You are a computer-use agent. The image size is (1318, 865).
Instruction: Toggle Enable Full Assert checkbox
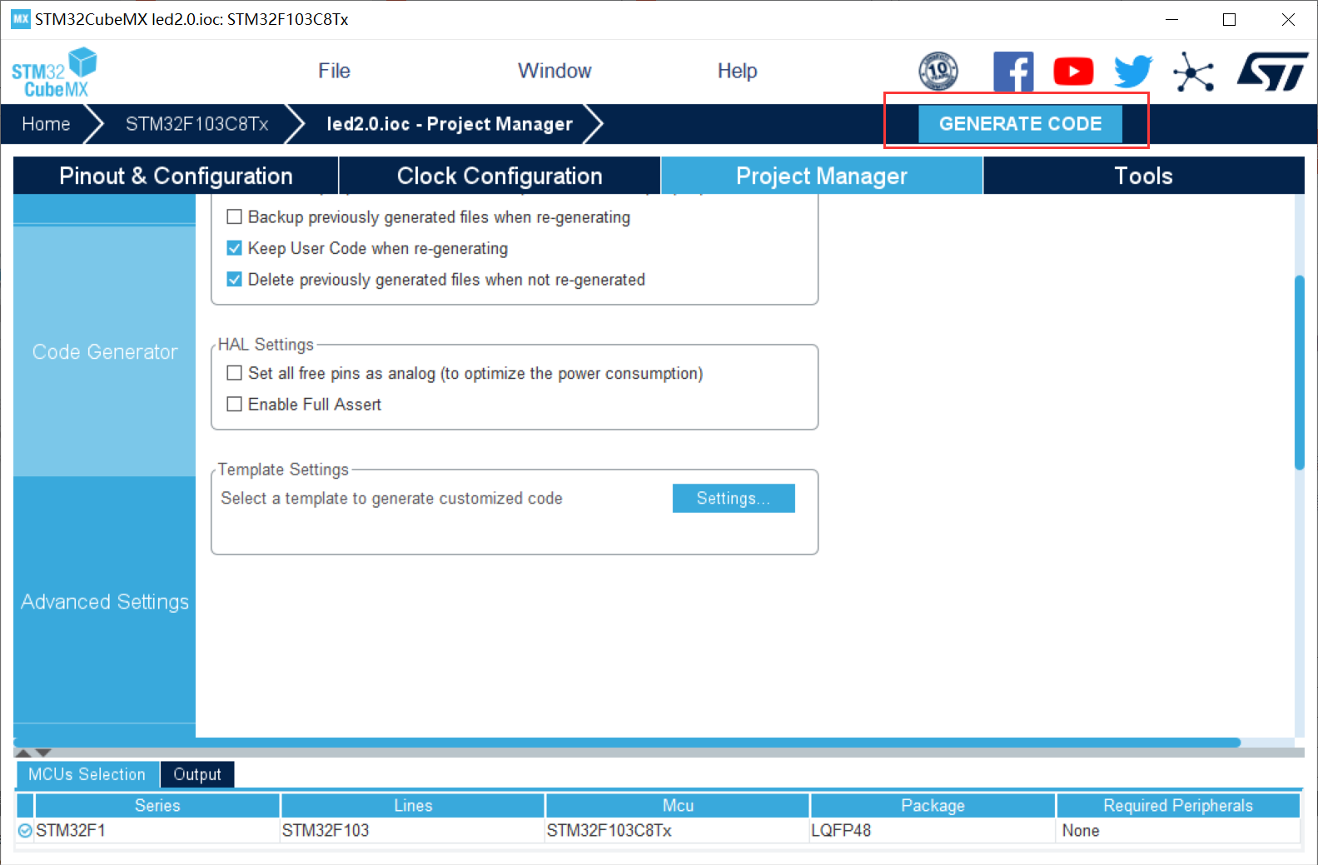(235, 404)
